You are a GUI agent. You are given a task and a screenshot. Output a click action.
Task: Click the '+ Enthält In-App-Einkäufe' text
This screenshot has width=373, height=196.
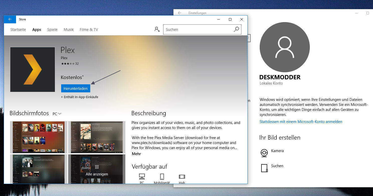click(x=79, y=97)
